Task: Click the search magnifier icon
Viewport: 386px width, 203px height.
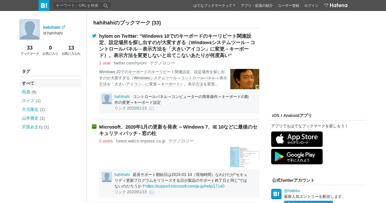Action: (x=106, y=5)
